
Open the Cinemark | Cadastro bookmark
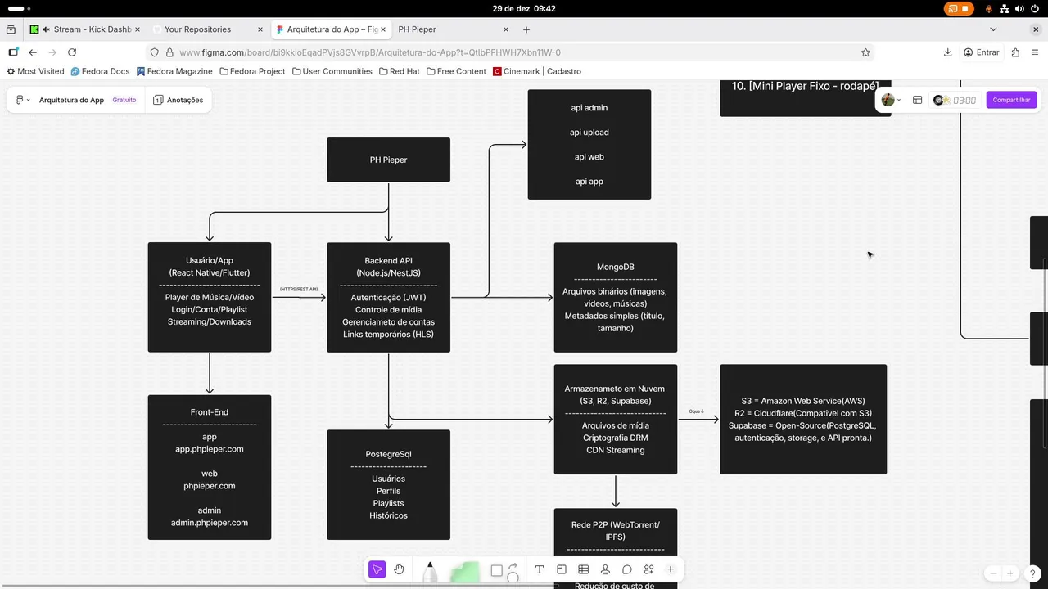[x=537, y=71]
